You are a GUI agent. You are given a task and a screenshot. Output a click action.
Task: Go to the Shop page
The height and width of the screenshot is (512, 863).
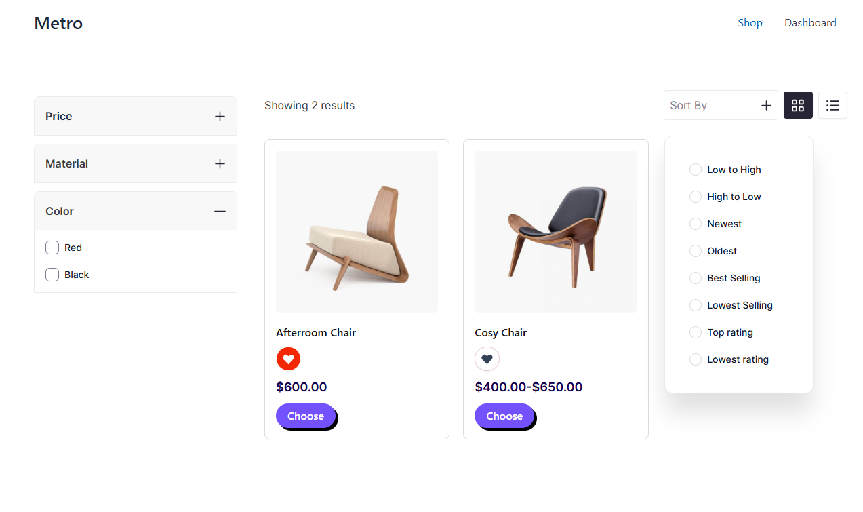coord(750,23)
